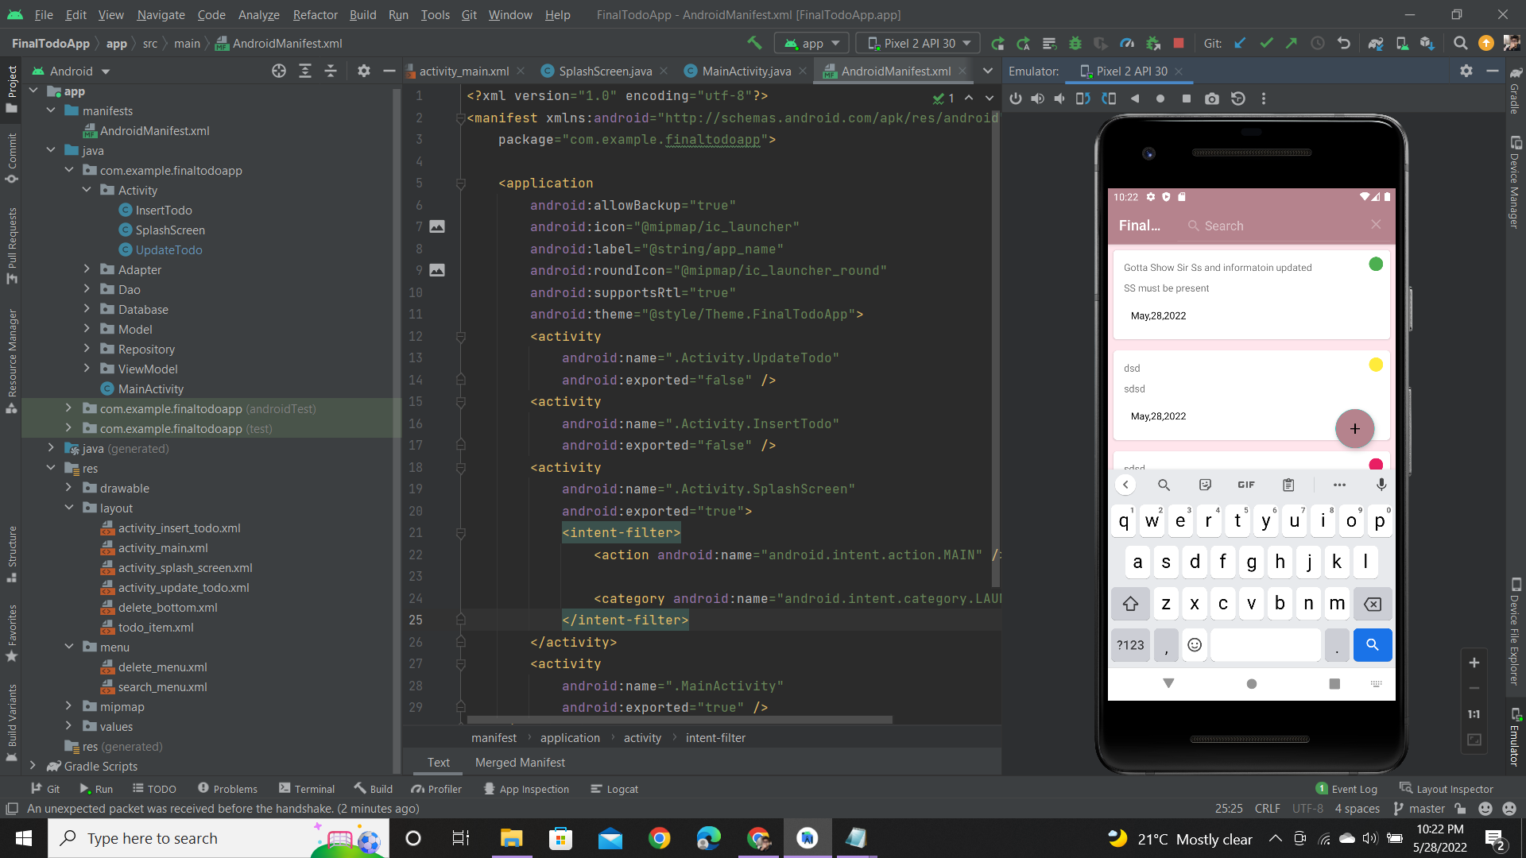Rotate the emulator screen counterclockwise
The width and height of the screenshot is (1526, 858).
coord(1083,99)
